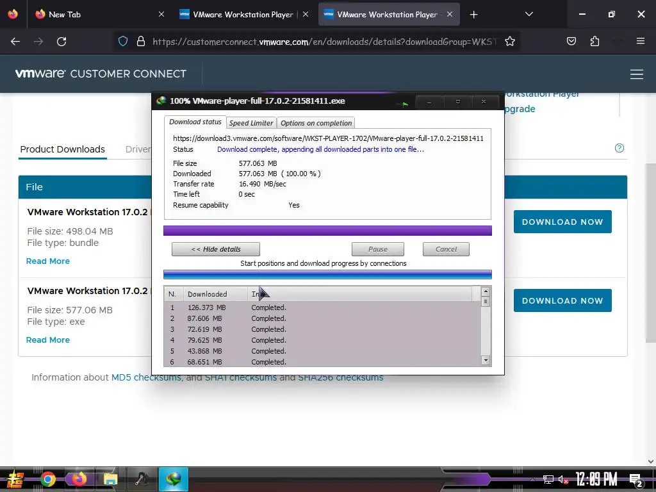Select connection row with 68.651 MB
Image resolution: width=656 pixels, height=492 pixels.
(x=322, y=362)
